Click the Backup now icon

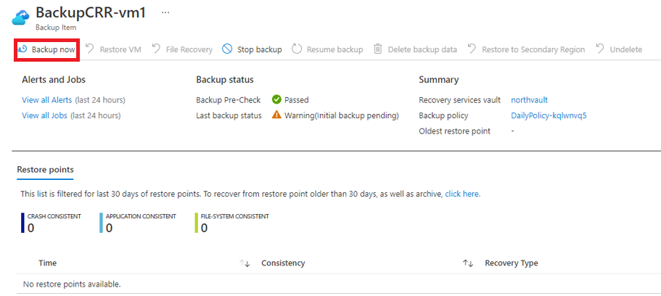pos(22,49)
